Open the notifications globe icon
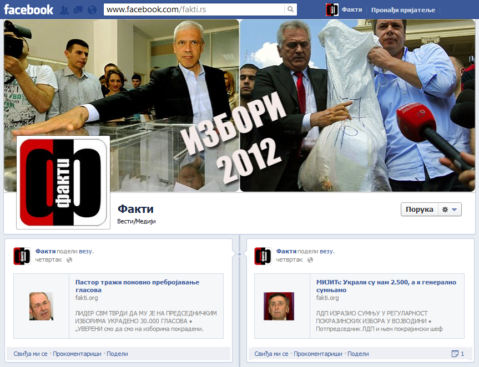The height and width of the screenshot is (367, 479). click(x=92, y=9)
